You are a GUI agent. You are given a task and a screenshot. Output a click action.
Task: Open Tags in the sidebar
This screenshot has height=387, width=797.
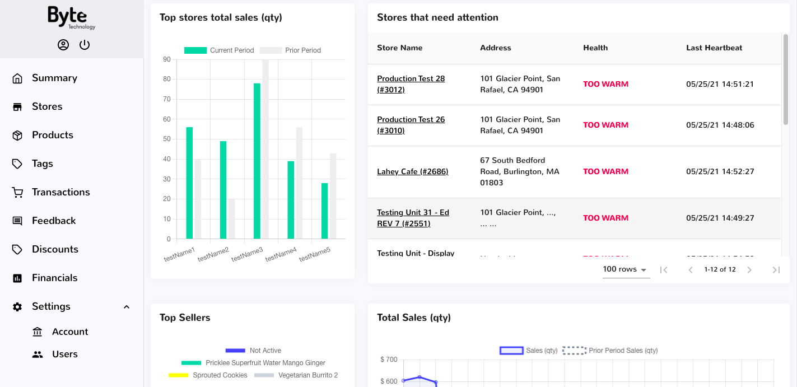[x=43, y=164]
